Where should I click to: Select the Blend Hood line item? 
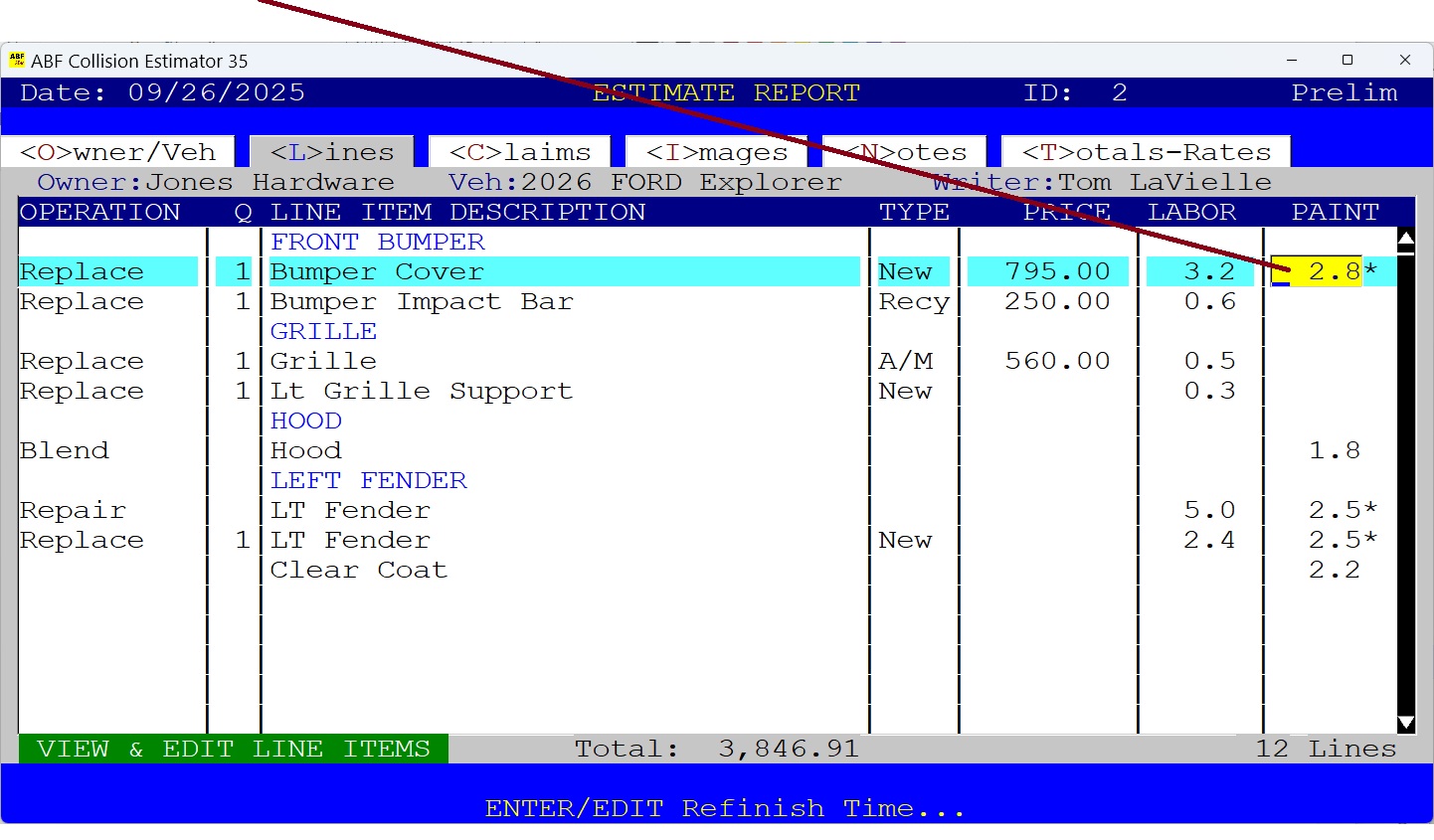point(306,450)
